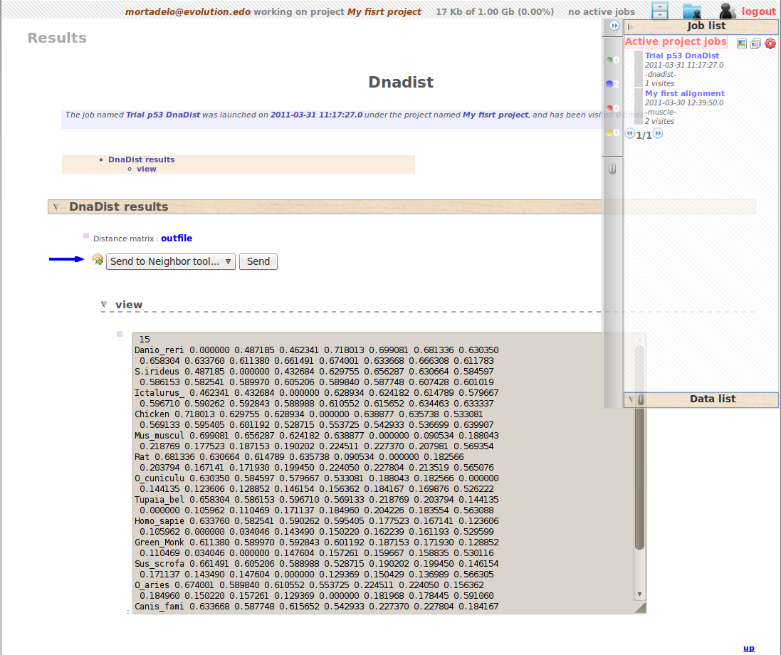This screenshot has height=655, width=781.
Task: Open the outfile distance matrix link
Action: (x=177, y=239)
